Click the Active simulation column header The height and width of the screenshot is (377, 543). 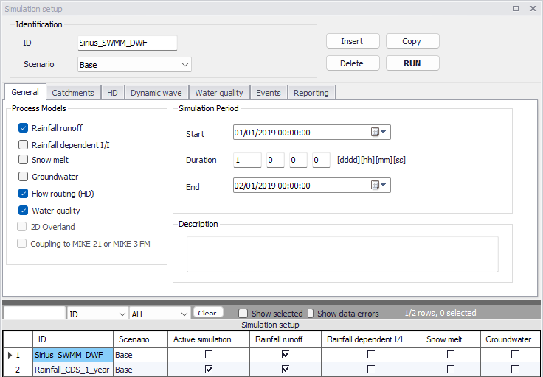click(209, 339)
